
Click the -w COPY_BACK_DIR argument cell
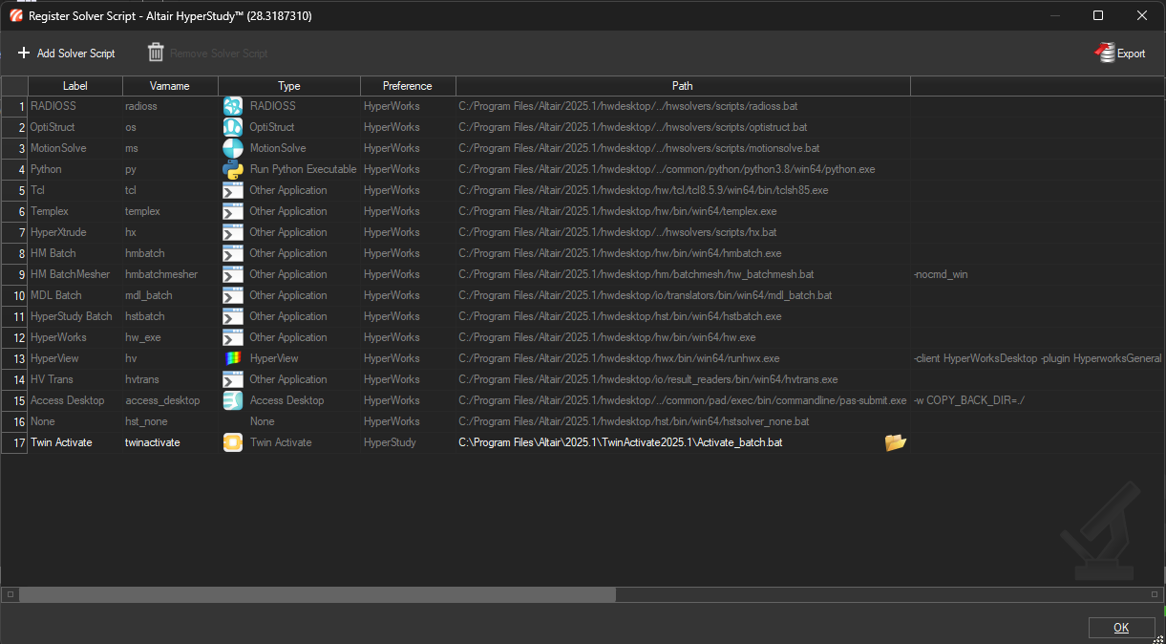pos(1038,400)
